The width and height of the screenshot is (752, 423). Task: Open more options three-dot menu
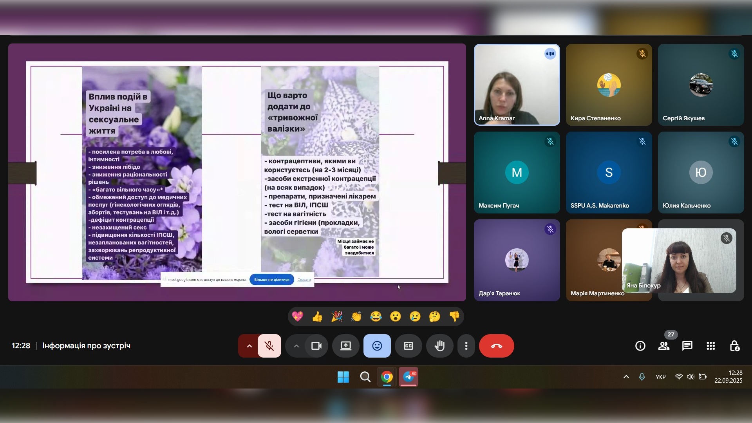(466, 346)
